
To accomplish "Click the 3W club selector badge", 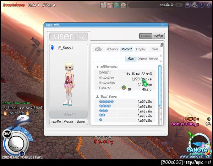I will [7, 134].
